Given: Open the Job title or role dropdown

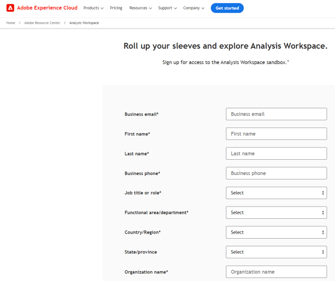Looking at the screenshot, I should pos(276,193).
